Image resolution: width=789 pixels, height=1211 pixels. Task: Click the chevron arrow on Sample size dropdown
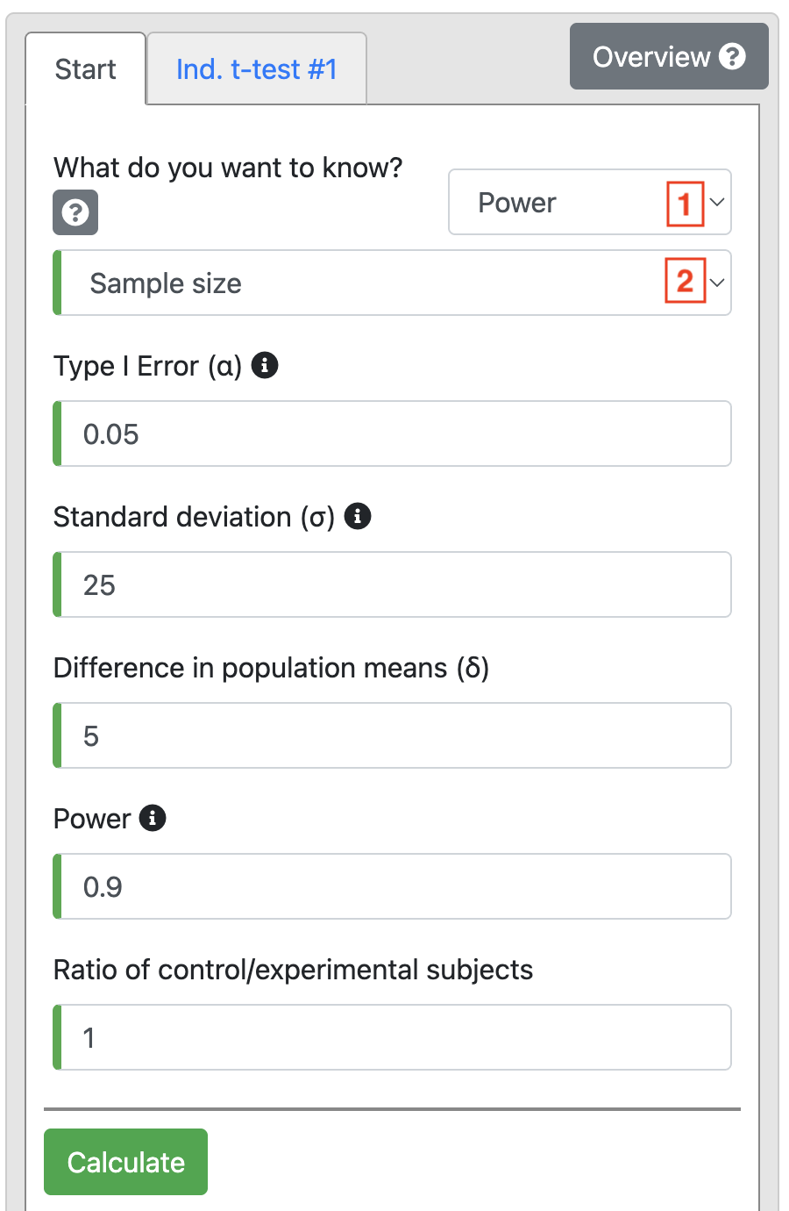coord(717,283)
